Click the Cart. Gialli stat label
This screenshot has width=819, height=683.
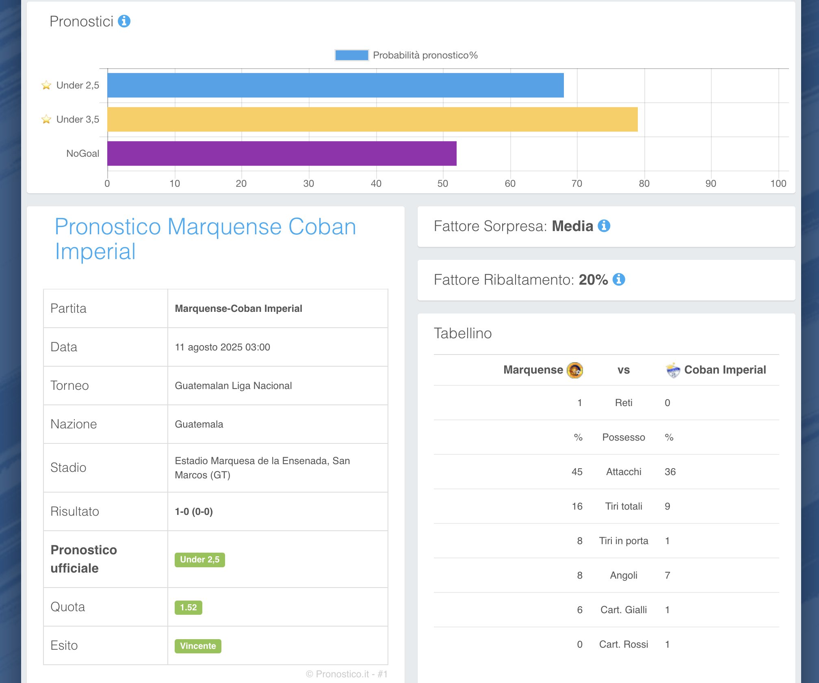tap(624, 610)
